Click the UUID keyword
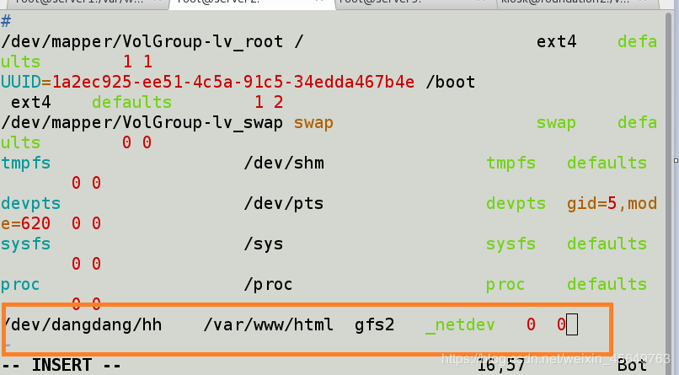 point(21,82)
